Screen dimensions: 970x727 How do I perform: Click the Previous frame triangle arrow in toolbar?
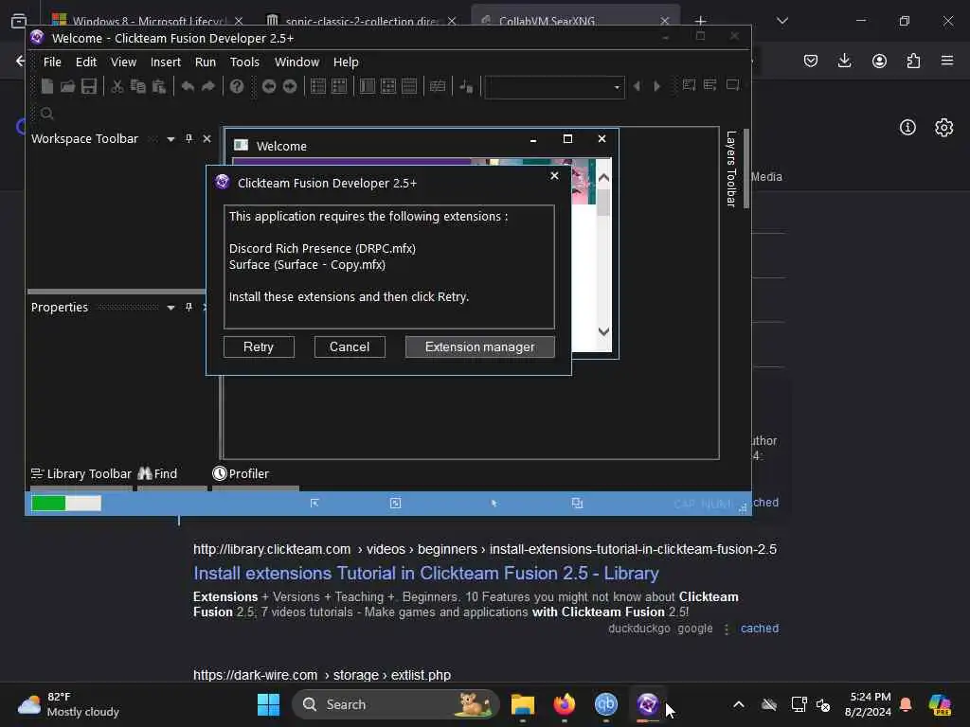pyautogui.click(x=637, y=86)
